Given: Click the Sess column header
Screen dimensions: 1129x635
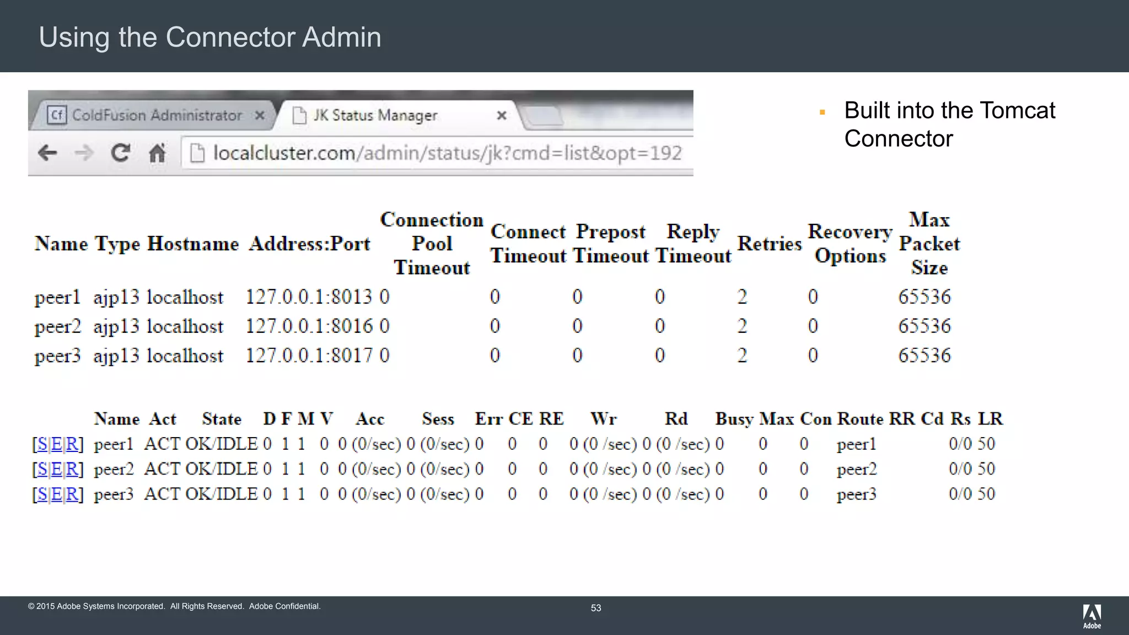Looking at the screenshot, I should tap(438, 419).
